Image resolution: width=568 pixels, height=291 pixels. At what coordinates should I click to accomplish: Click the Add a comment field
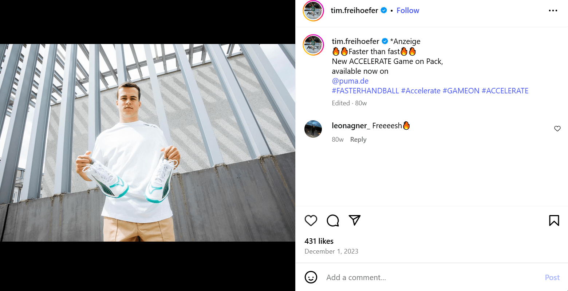[x=432, y=278]
